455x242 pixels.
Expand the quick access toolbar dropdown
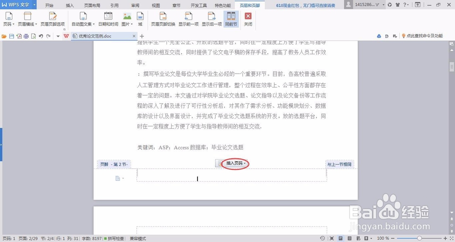[x=58, y=36]
